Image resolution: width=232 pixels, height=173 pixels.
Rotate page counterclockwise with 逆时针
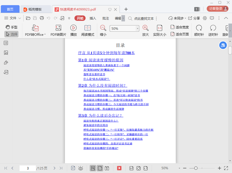click(x=213, y=31)
